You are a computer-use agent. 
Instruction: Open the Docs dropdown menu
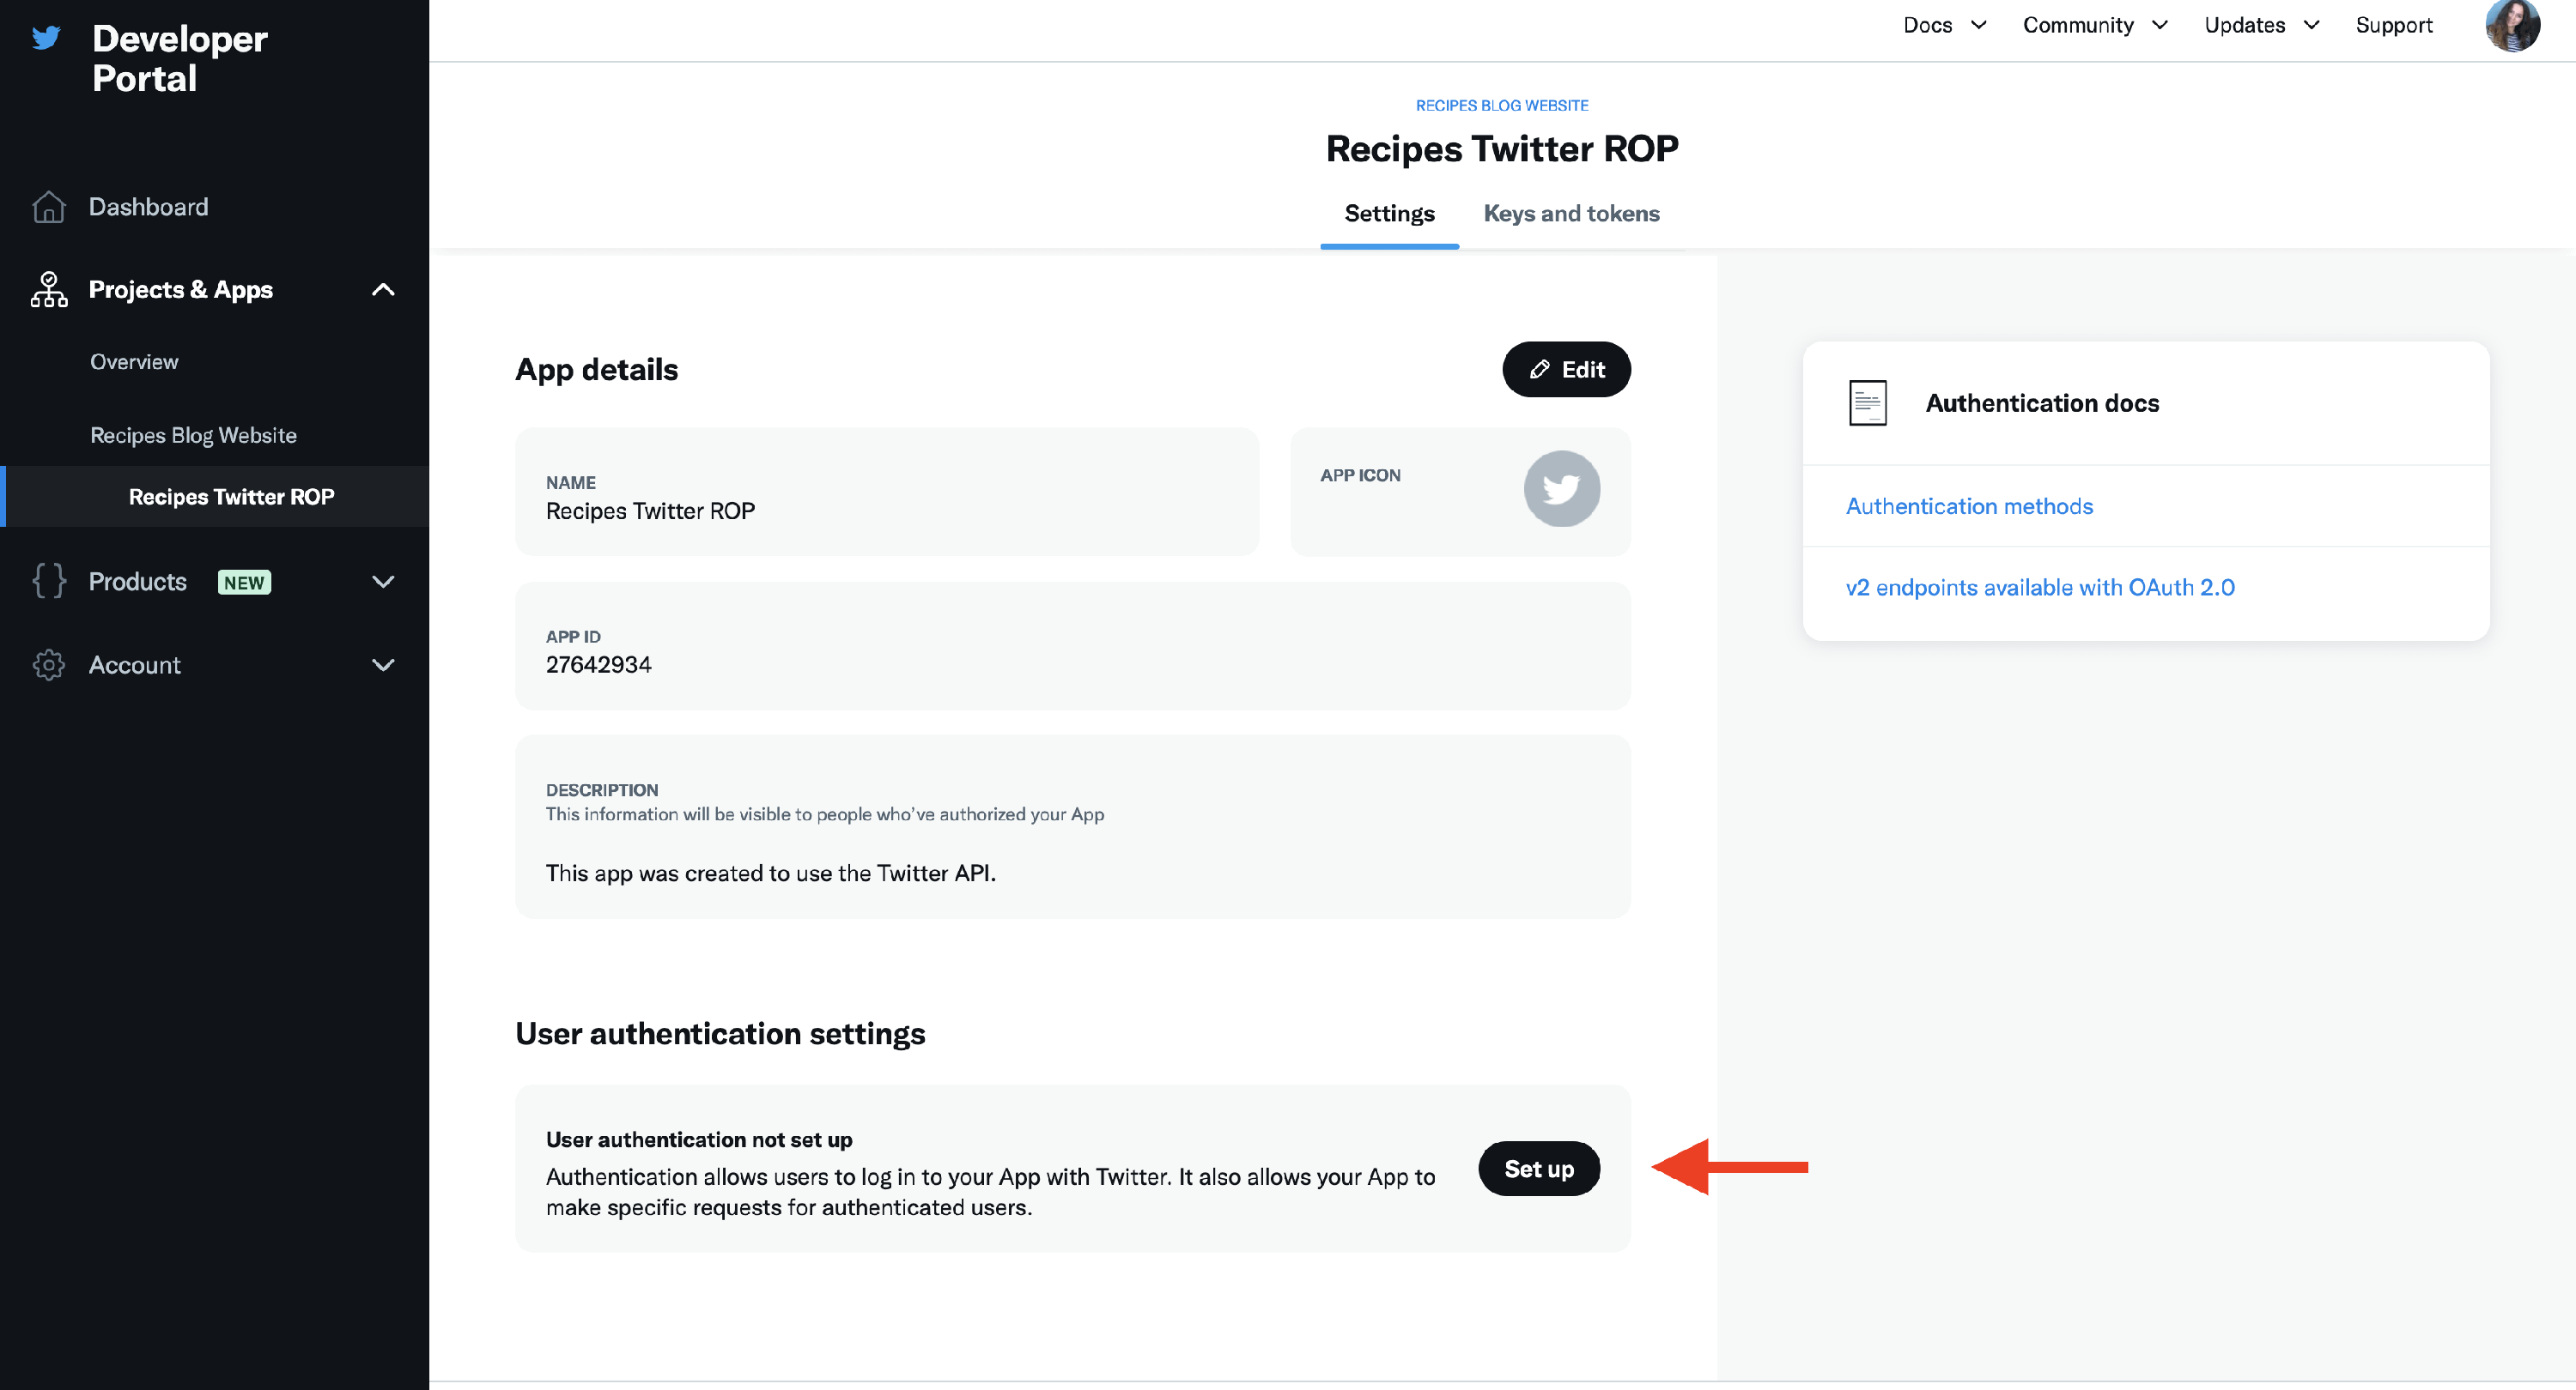point(1944,26)
